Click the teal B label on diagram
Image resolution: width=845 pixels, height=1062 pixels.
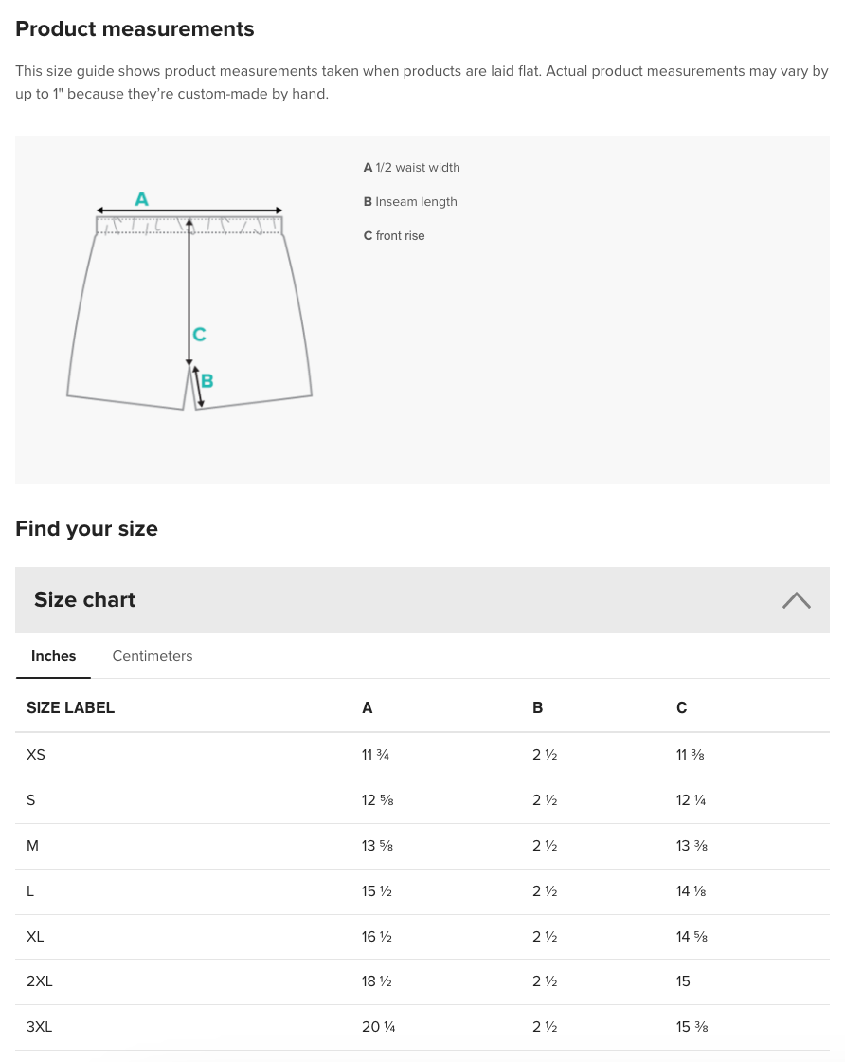[x=207, y=381]
